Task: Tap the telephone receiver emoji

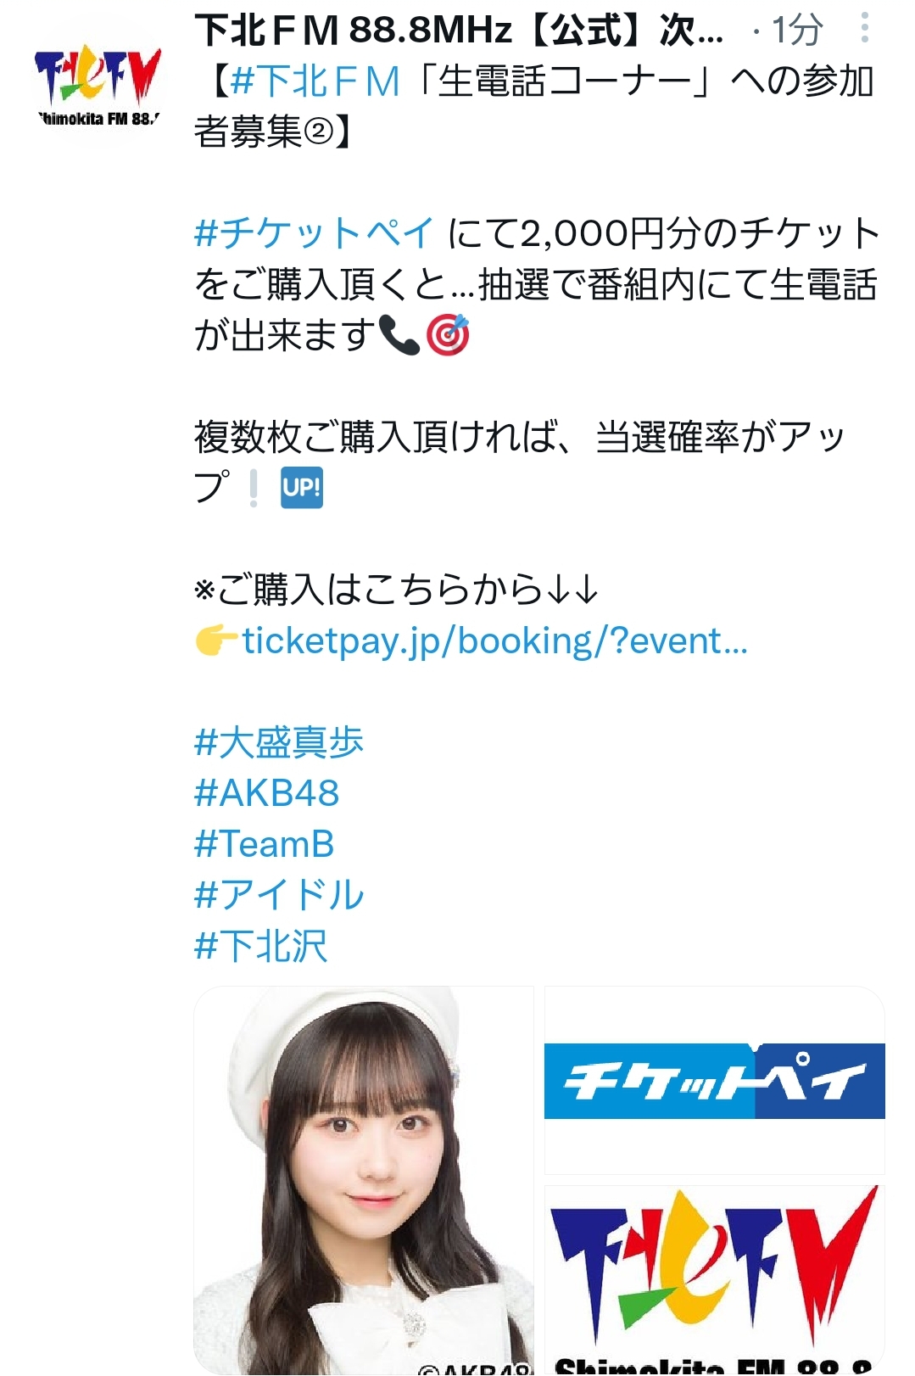Action: [399, 335]
